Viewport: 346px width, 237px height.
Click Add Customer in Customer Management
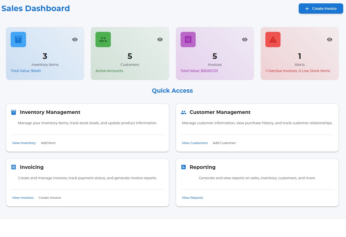pyautogui.click(x=224, y=143)
